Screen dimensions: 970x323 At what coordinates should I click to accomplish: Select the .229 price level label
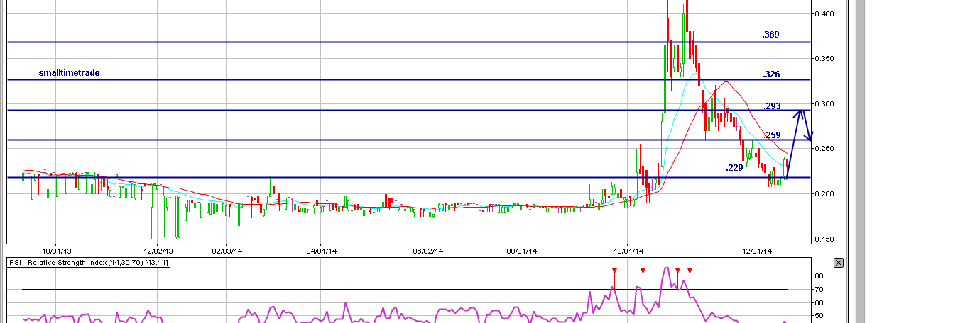tap(734, 168)
